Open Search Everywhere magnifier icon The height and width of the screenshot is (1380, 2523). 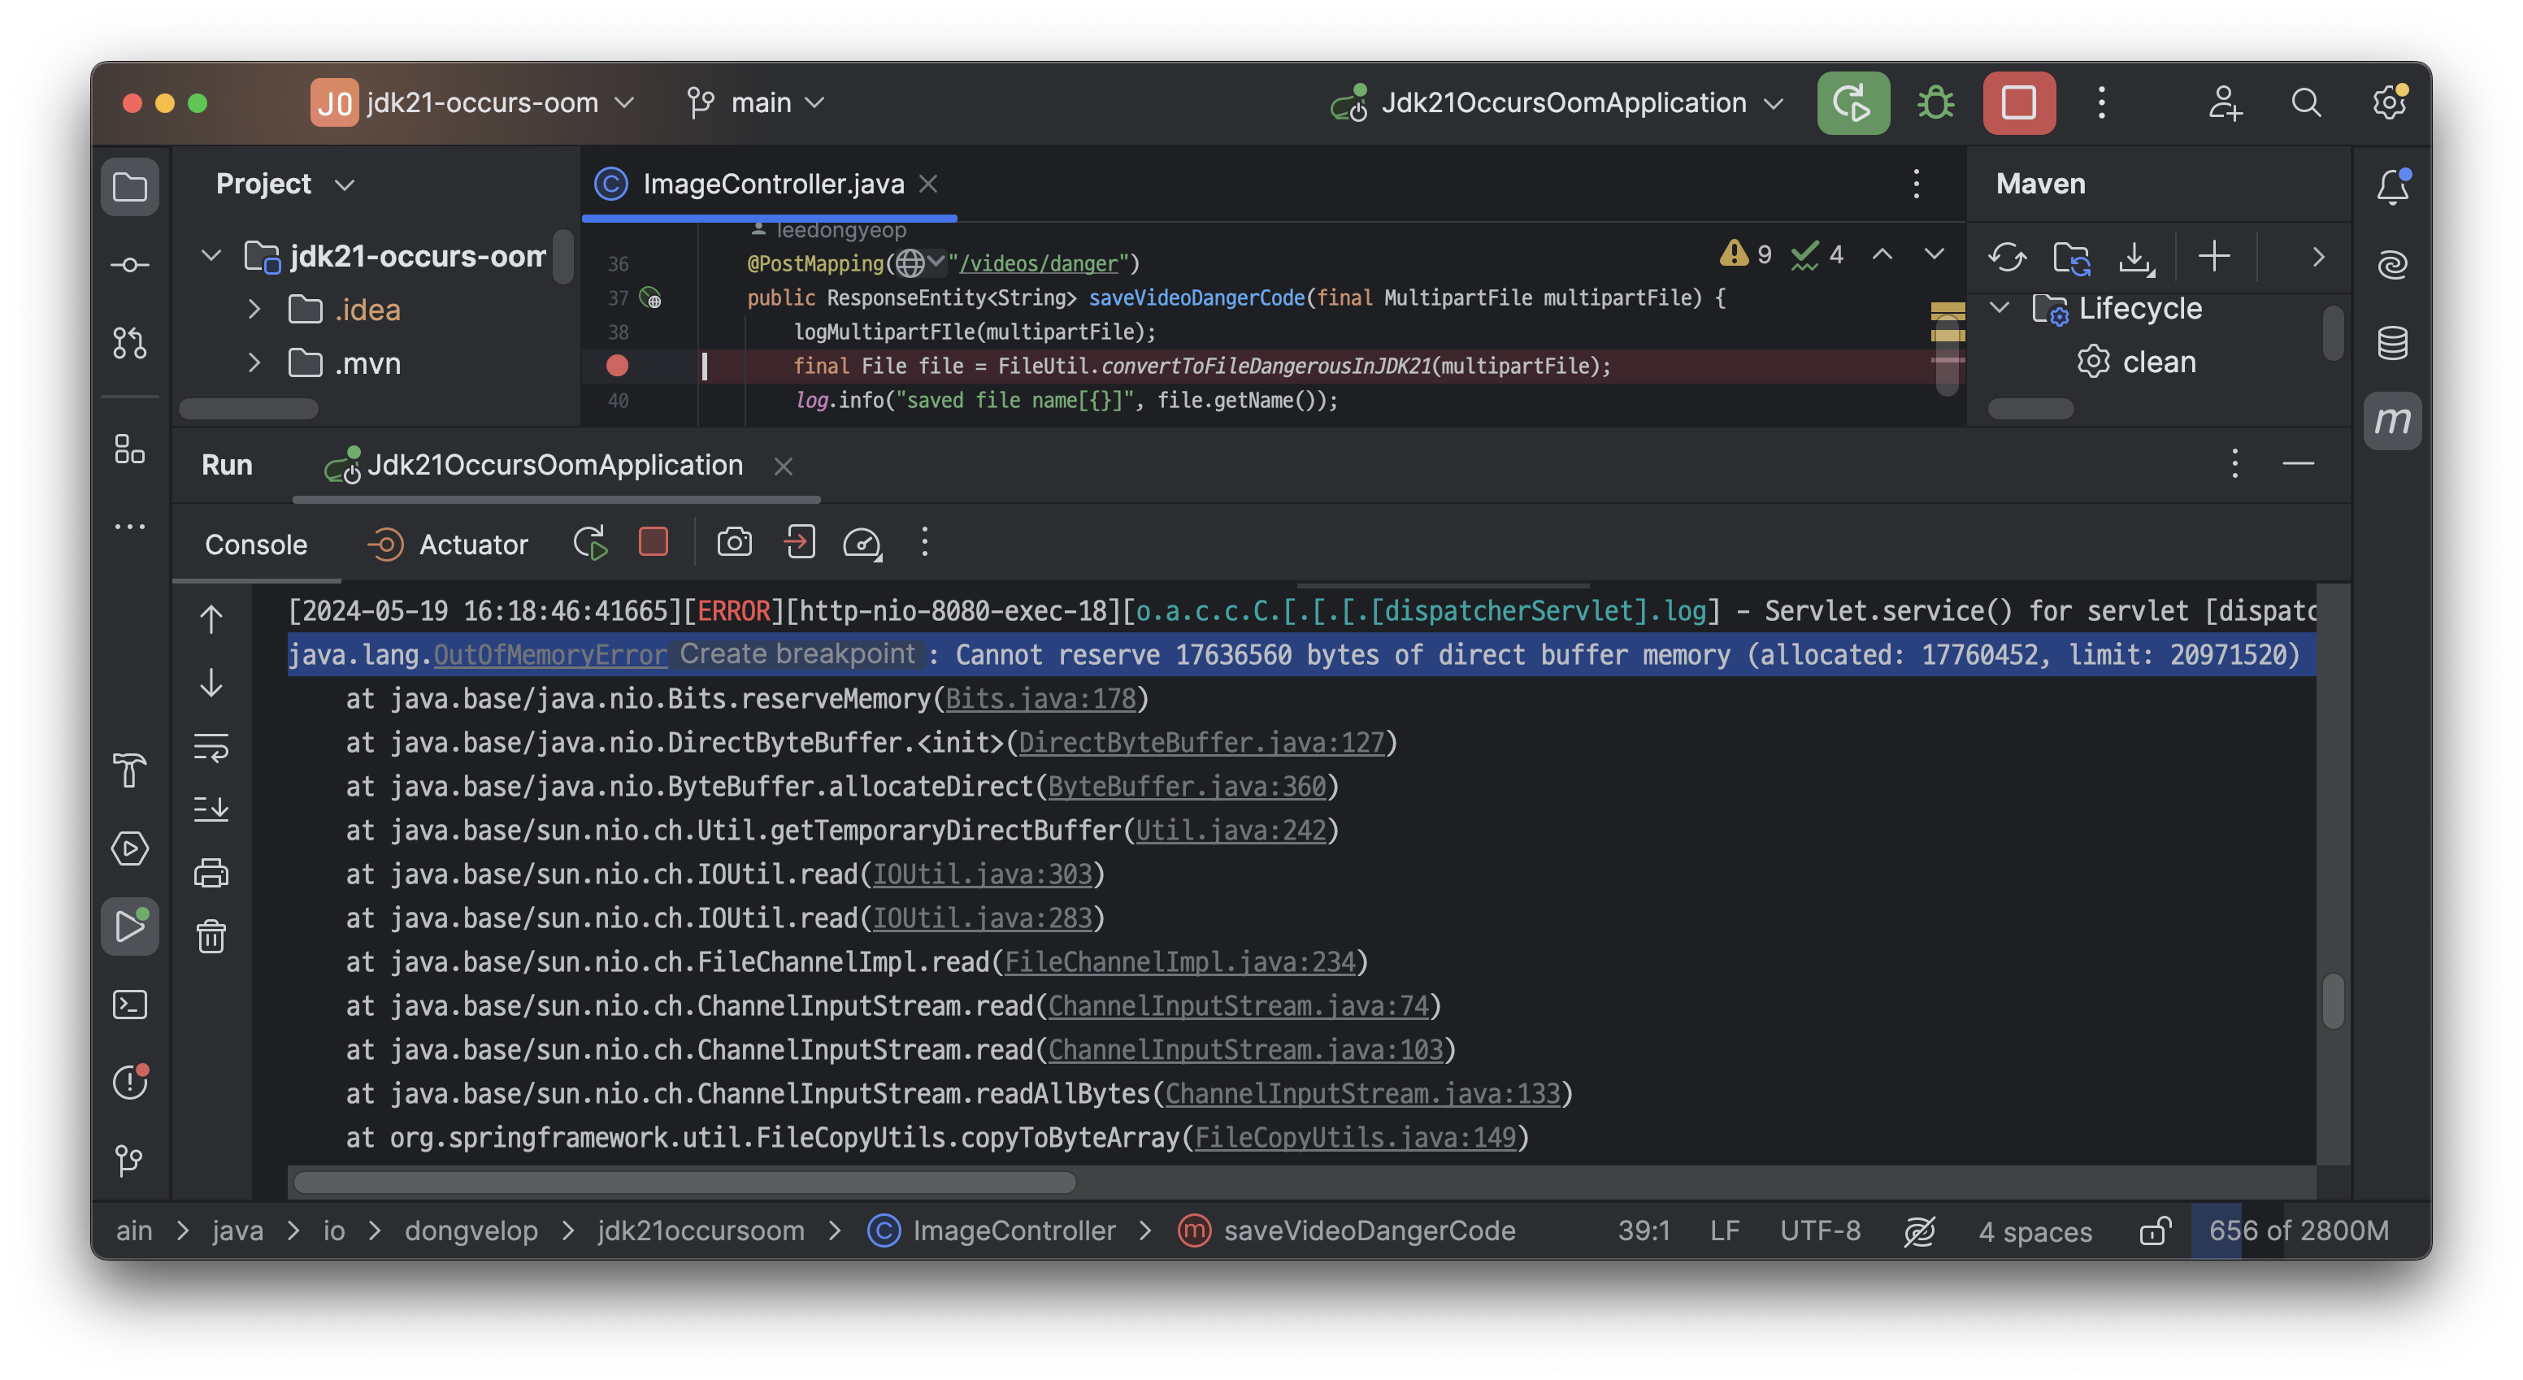2307,103
